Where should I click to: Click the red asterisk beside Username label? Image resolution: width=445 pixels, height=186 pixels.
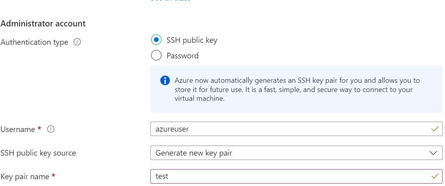tap(40, 129)
